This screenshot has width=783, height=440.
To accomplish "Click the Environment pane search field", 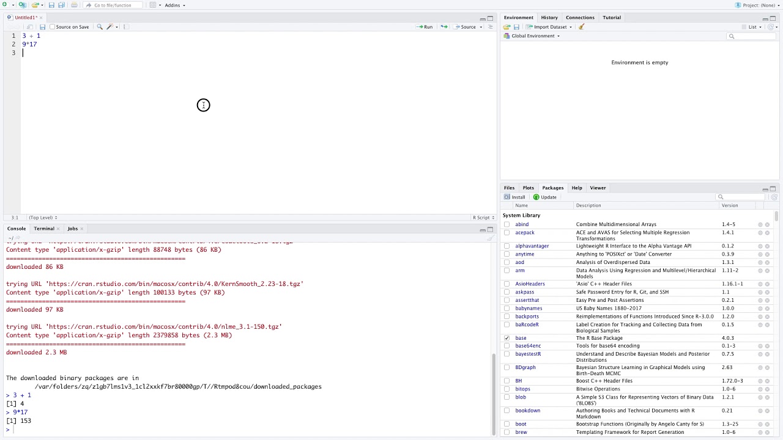I will [x=751, y=36].
